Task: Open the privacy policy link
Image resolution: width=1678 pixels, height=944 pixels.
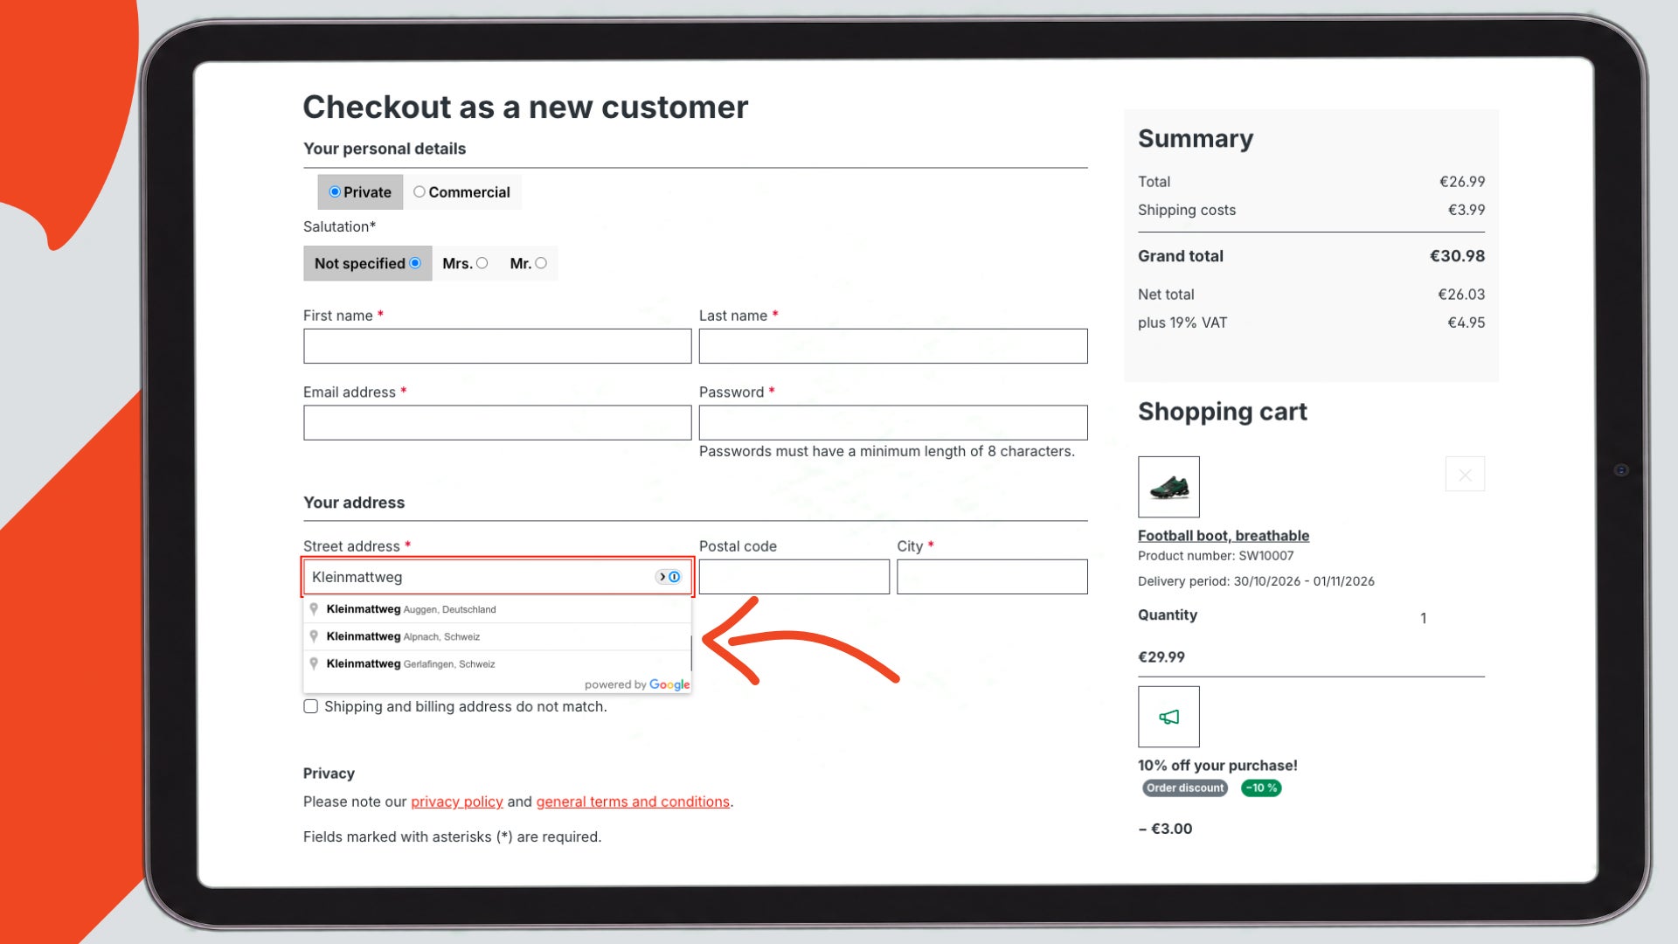Action: [x=457, y=802]
